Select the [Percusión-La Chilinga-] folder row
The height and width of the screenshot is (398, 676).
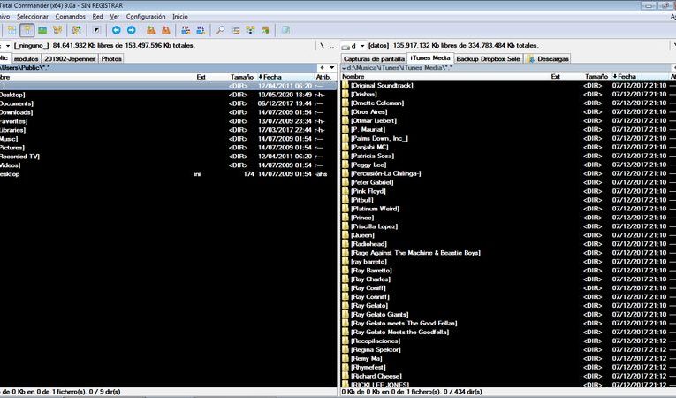pyautogui.click(x=506, y=173)
